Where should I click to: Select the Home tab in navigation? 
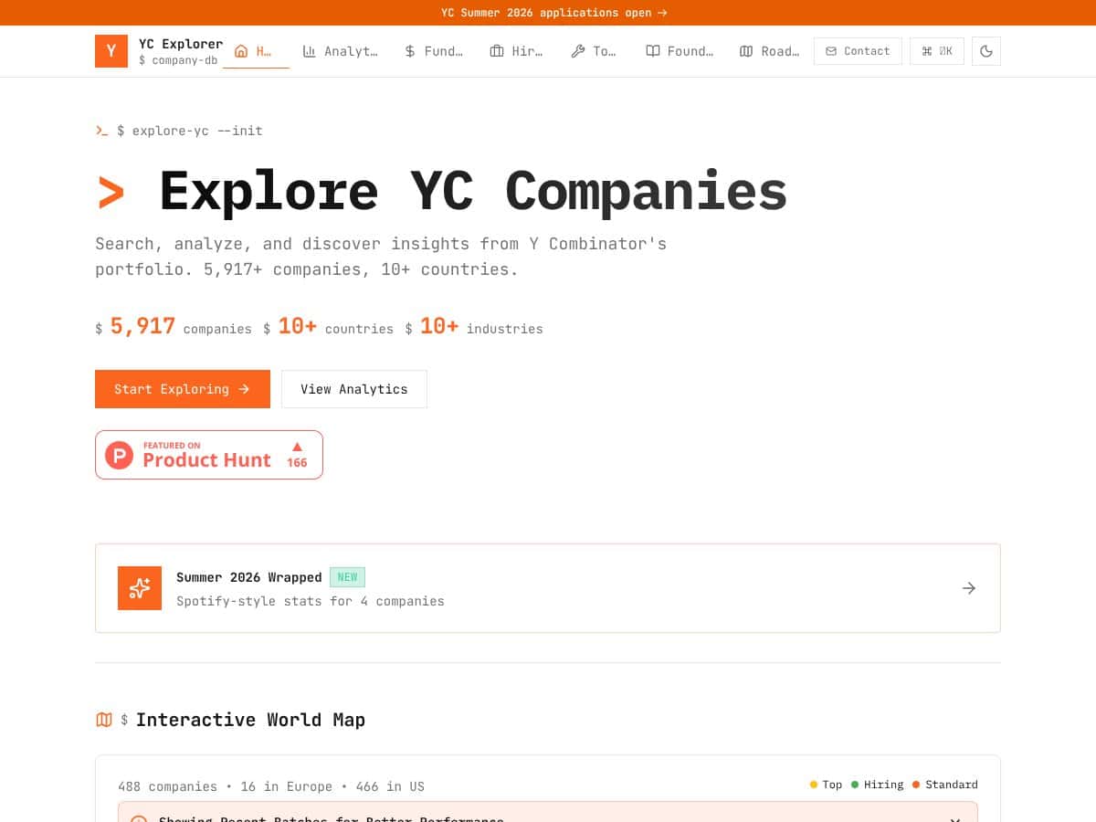(x=256, y=51)
